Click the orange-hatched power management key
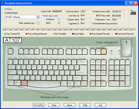Viewport: 139px width, 109px height. click(x=104, y=51)
